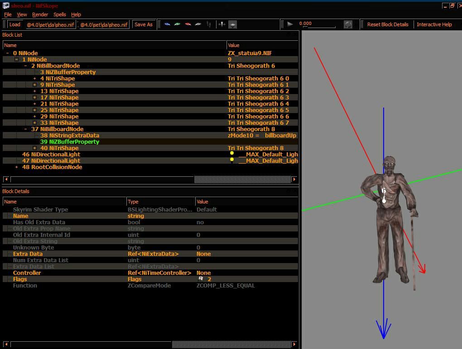Image resolution: width=462 pixels, height=349 pixels.
Task: Collapse the 1 NiNode branch
Action: (x=16, y=59)
